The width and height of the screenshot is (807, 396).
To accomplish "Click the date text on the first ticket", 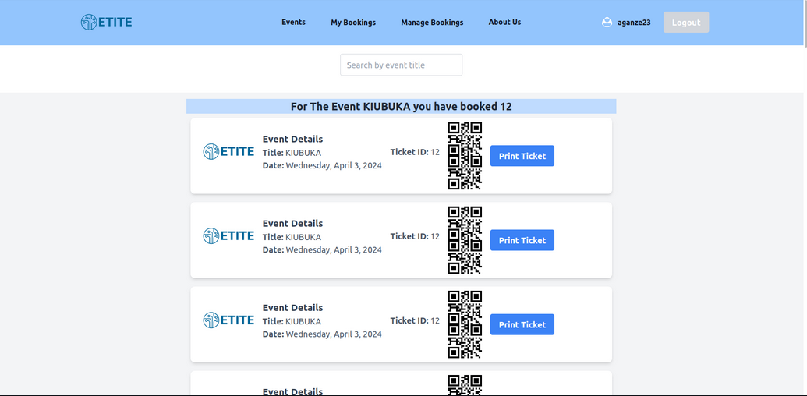I will pos(322,165).
